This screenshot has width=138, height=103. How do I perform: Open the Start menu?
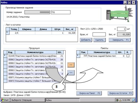[x=5, y=100]
